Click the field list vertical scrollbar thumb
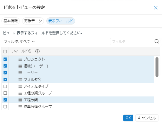The height and width of the screenshot is (123, 162). [157, 67]
